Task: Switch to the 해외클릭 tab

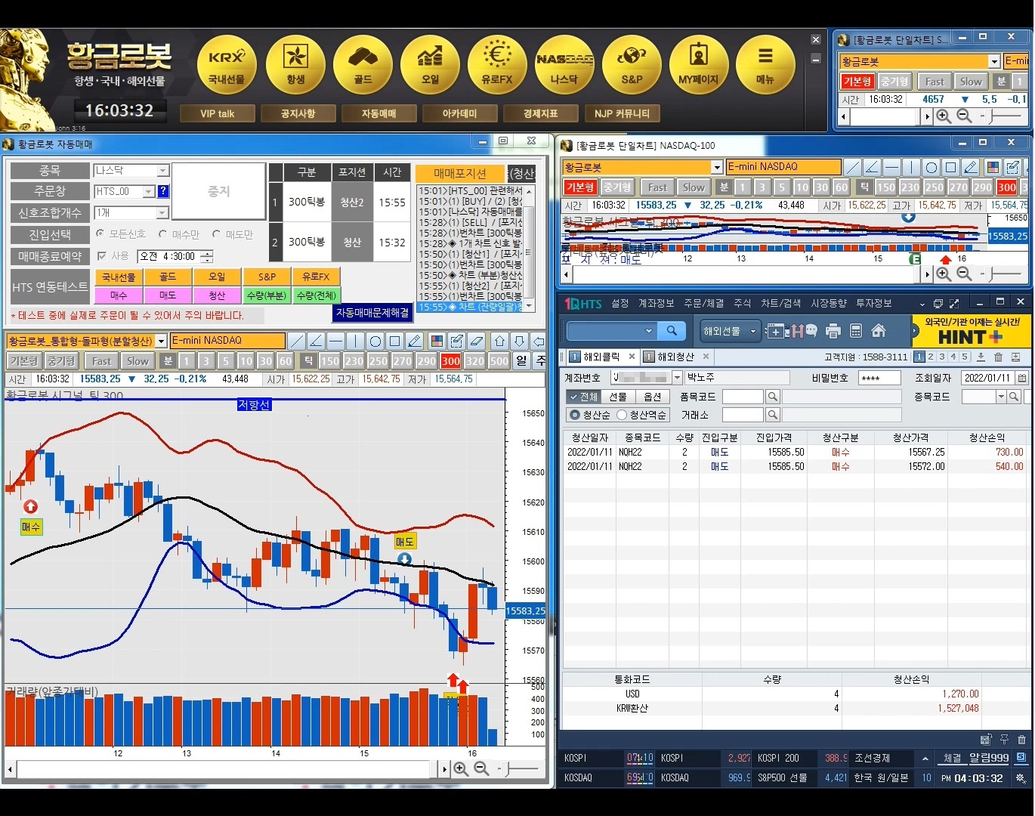Action: coord(601,357)
